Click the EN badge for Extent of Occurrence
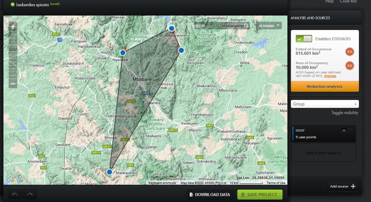The height and width of the screenshot is (202, 371). point(350,52)
